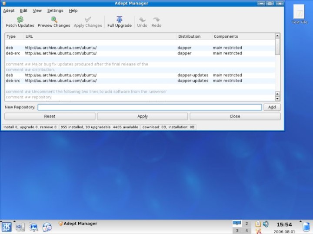
Task: Open the Settings menu
Action: click(x=55, y=10)
